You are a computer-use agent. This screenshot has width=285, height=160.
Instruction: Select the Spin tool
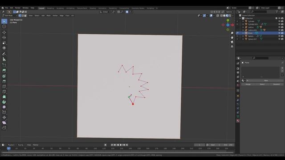click(x=4, y=102)
